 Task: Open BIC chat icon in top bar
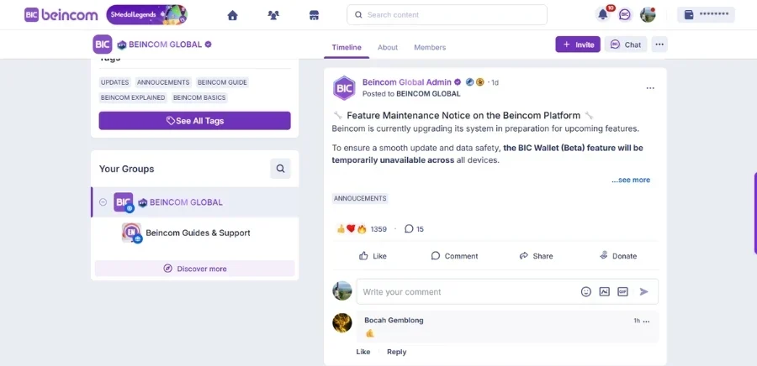point(625,15)
